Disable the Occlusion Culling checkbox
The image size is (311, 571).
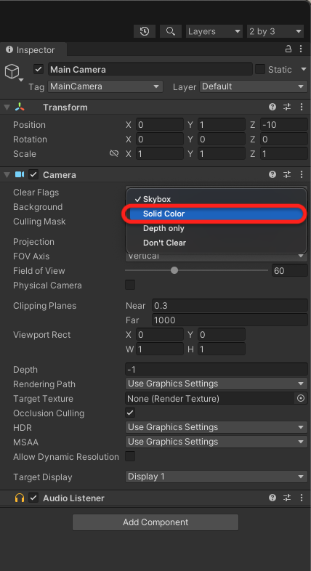(130, 413)
